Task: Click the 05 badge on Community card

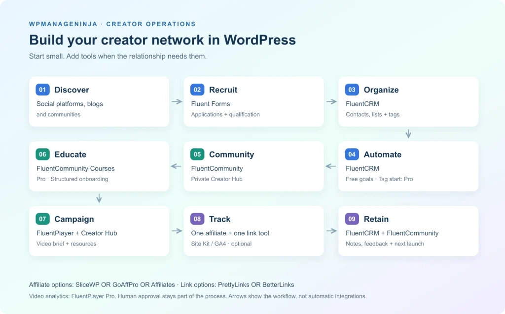Action: [x=197, y=154]
